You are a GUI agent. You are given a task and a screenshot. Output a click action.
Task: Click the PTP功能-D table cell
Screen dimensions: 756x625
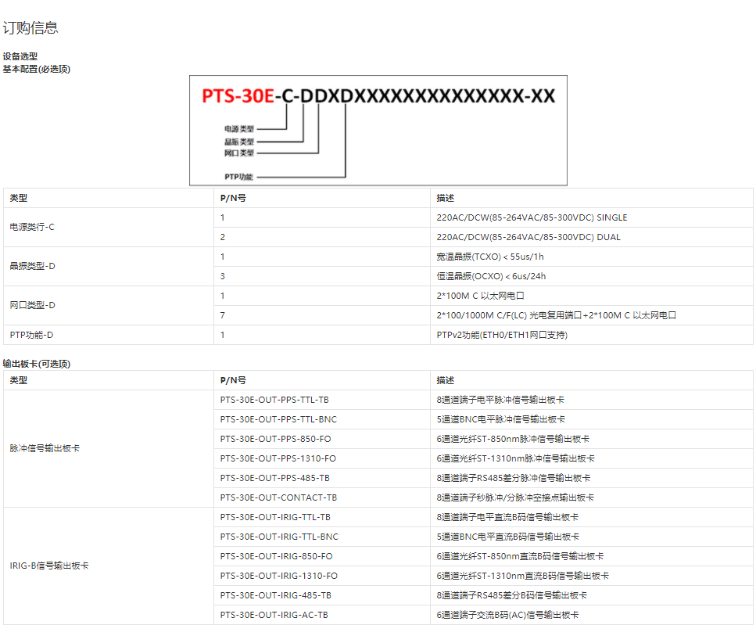[31, 335]
